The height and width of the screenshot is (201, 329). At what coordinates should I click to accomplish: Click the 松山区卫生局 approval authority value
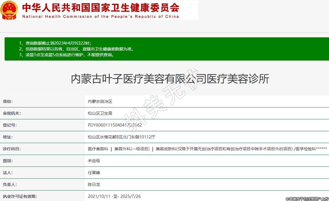click(x=100, y=113)
